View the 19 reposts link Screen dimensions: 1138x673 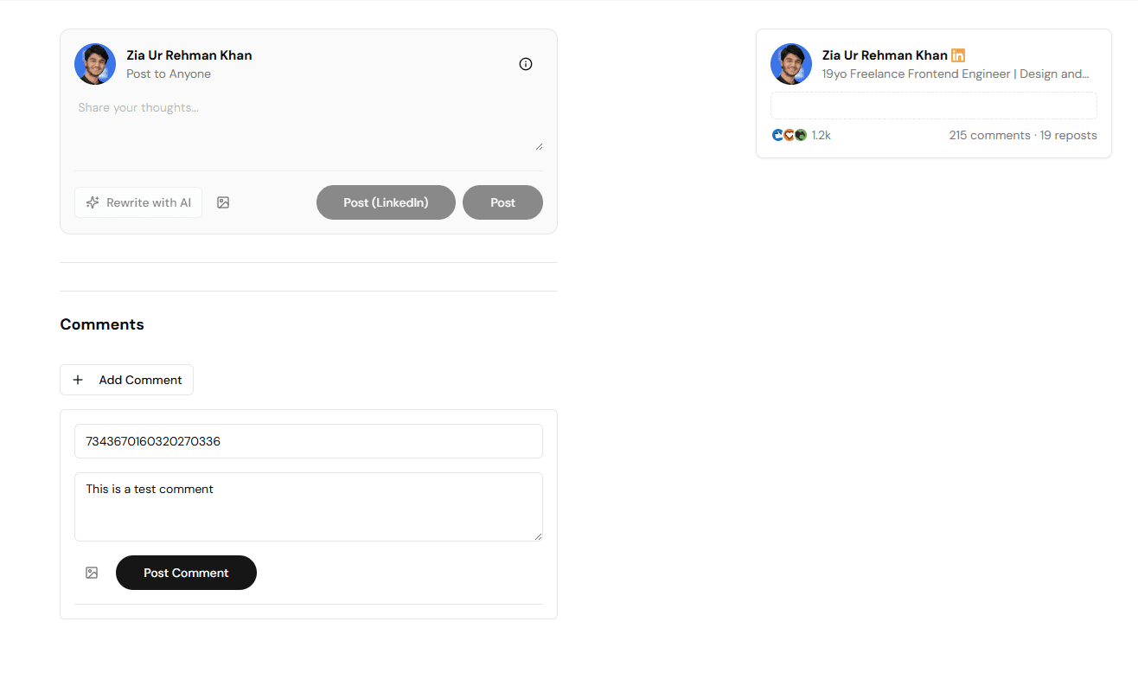1069,135
